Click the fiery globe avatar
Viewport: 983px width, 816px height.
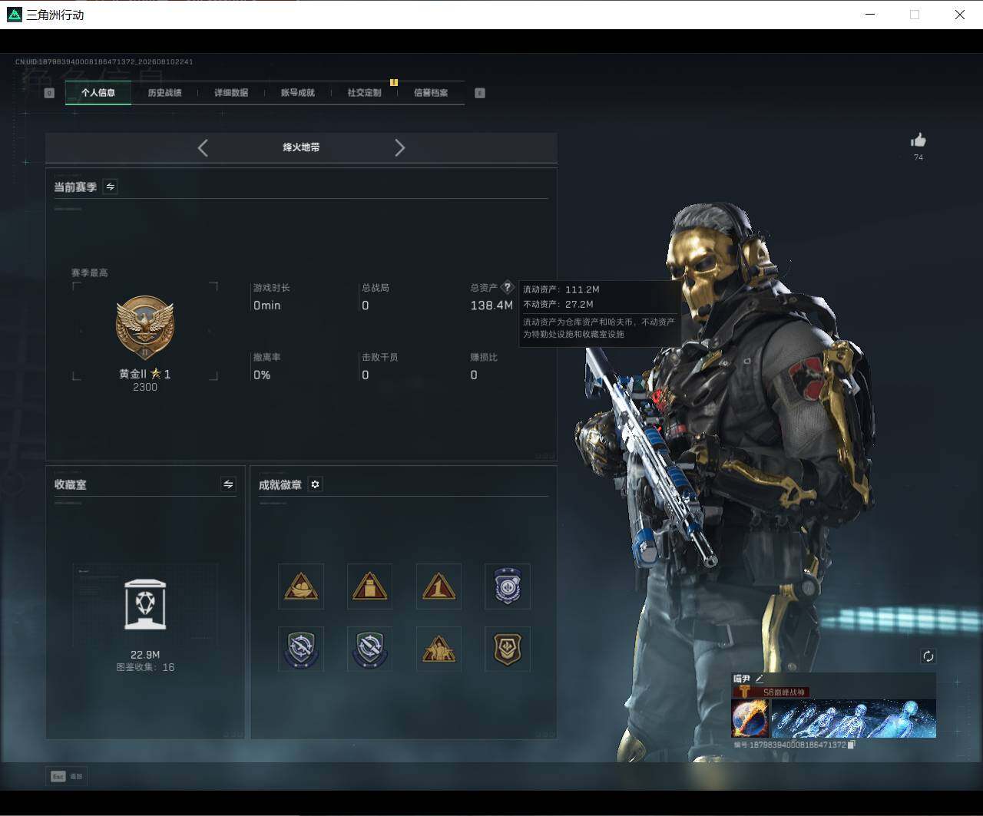coord(750,718)
